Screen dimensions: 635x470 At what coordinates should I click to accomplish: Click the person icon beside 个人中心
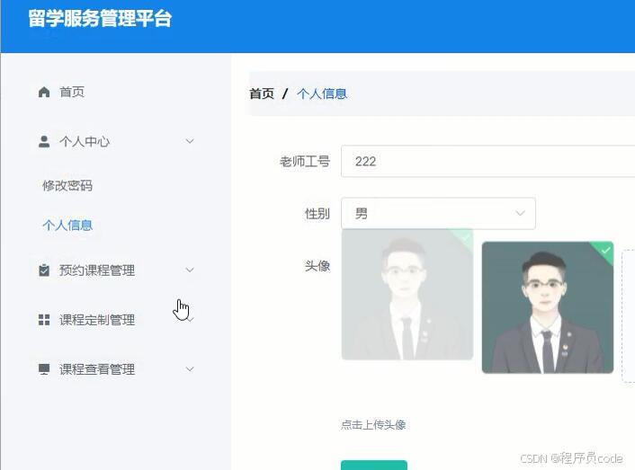(44, 142)
